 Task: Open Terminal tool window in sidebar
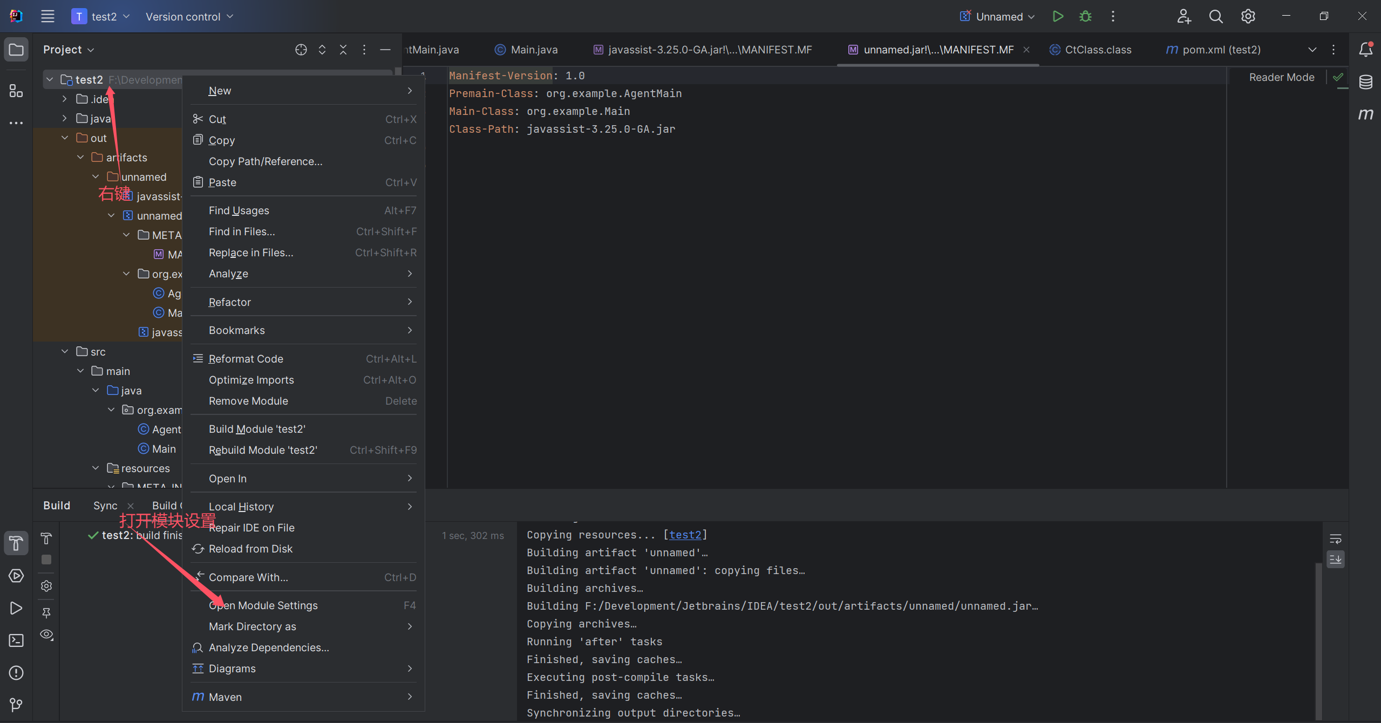click(16, 640)
